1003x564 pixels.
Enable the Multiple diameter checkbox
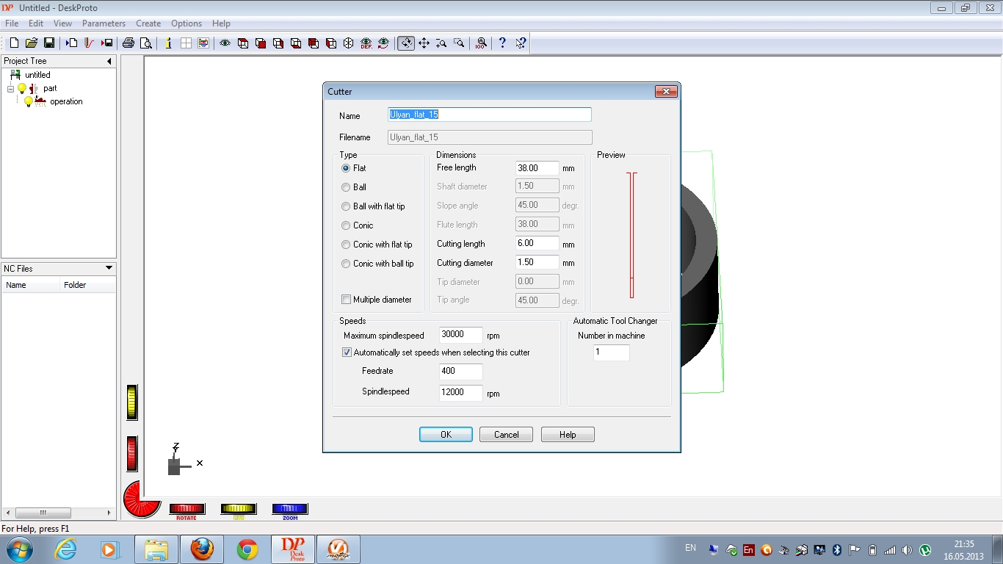coord(347,300)
